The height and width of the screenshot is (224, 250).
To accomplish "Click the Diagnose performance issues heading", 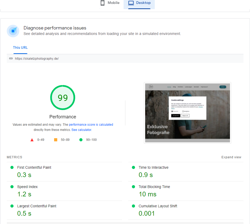I will coord(55,28).
